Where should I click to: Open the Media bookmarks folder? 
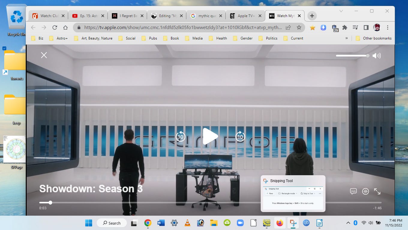(194, 38)
